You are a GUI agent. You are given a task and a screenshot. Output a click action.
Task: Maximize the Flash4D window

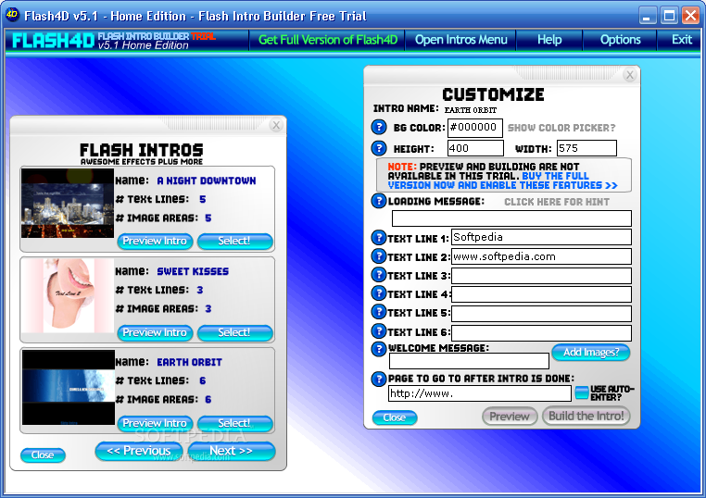(669, 16)
